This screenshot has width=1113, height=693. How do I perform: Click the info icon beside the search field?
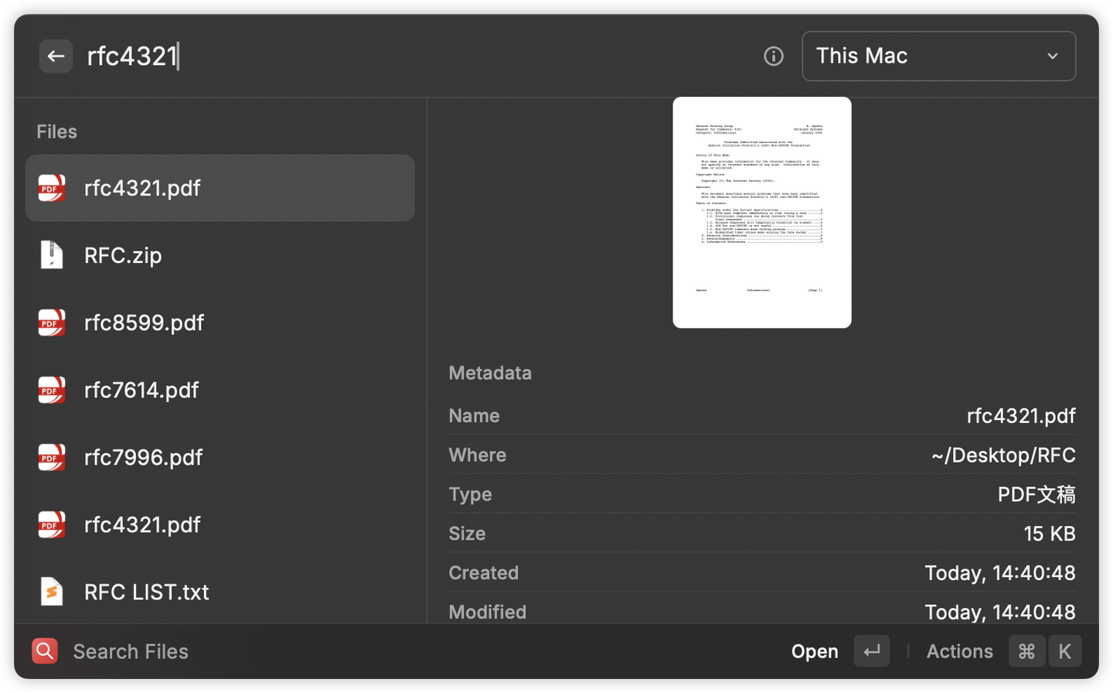pos(773,56)
